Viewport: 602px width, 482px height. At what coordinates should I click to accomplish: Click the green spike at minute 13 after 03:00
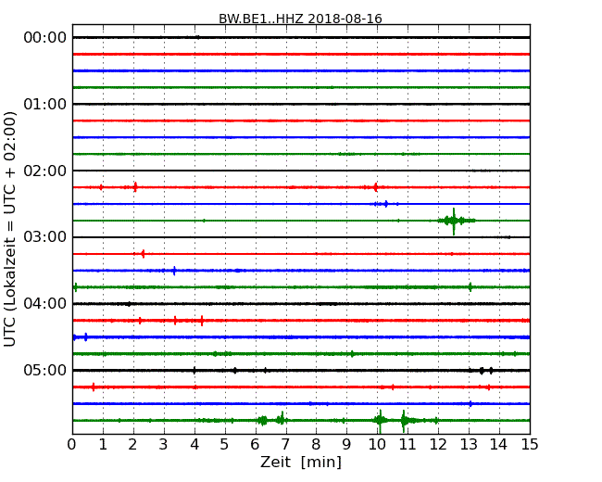[x=470, y=287]
